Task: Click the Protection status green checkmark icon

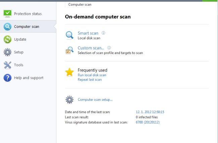Action: point(8,14)
